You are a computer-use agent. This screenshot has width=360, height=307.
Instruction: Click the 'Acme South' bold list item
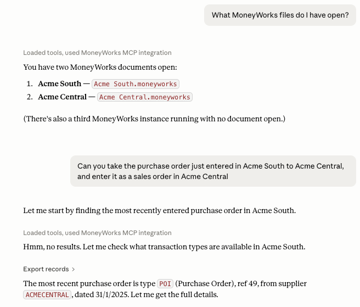click(60, 83)
